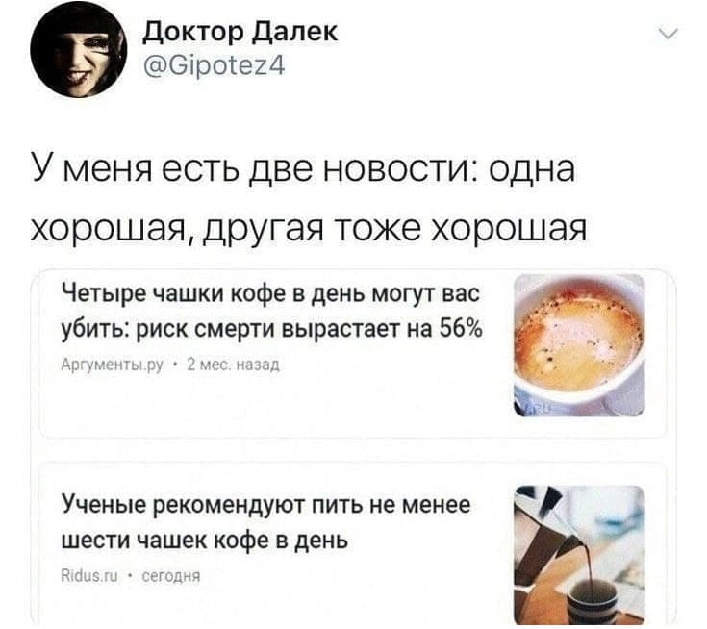707x629 pixels.
Task: Open the tweet options chevron dropdown
Action: tap(668, 35)
